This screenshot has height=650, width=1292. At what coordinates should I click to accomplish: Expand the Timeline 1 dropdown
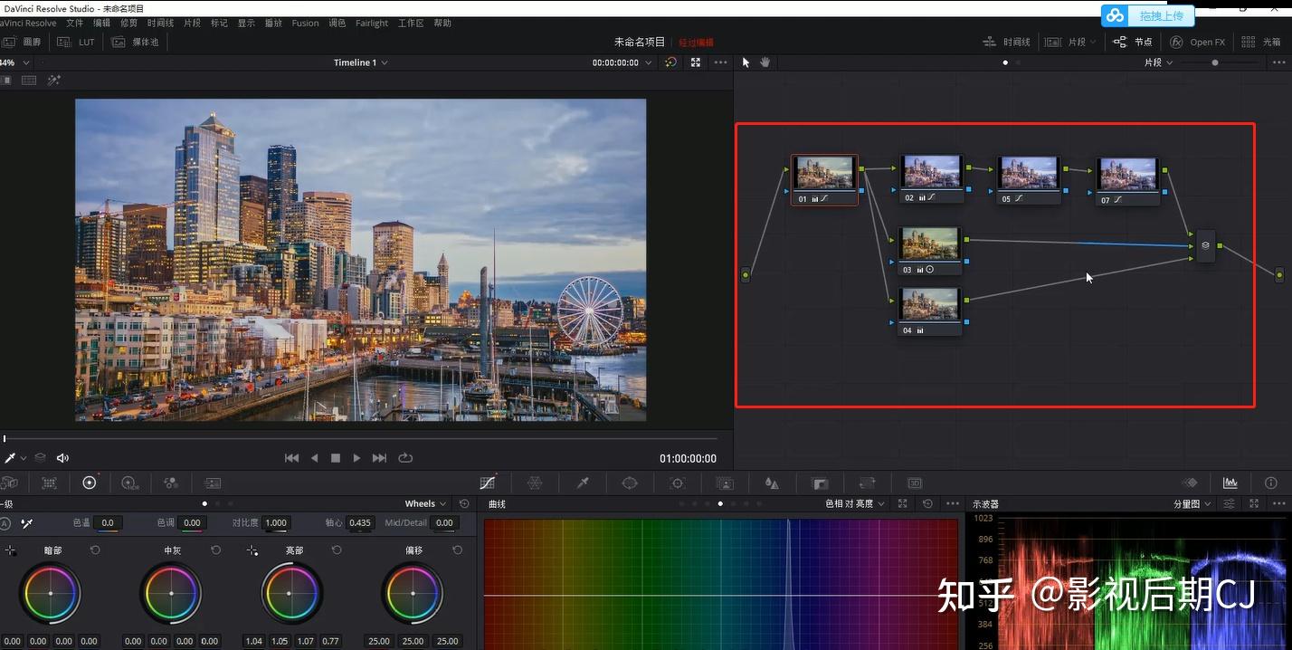pyautogui.click(x=360, y=62)
